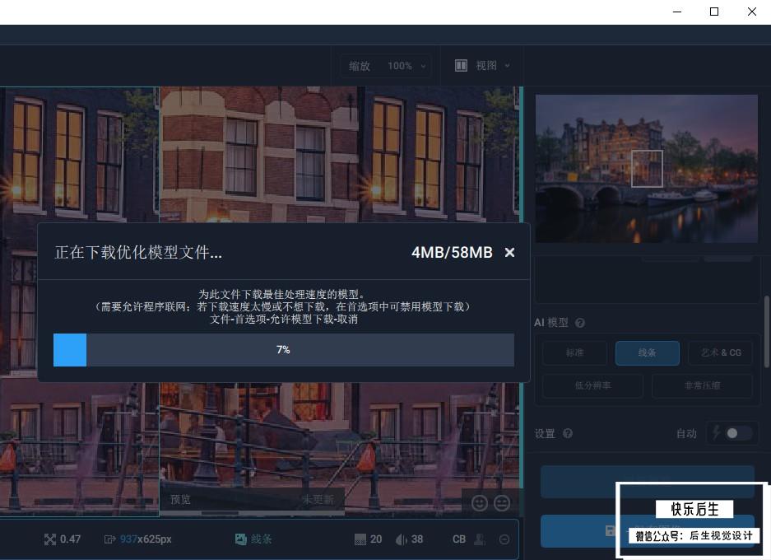Select the 低分辨率 AI model
Screen dimensions: 771x560
click(x=592, y=385)
